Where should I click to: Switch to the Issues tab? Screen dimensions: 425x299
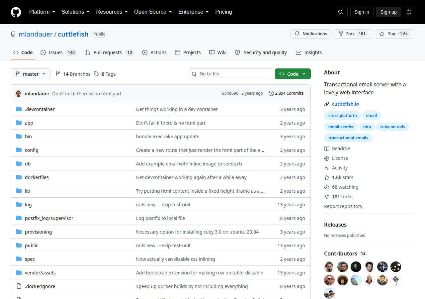pyautogui.click(x=59, y=52)
